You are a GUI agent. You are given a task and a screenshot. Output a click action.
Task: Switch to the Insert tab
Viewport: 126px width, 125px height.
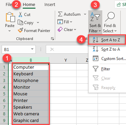click(50, 5)
